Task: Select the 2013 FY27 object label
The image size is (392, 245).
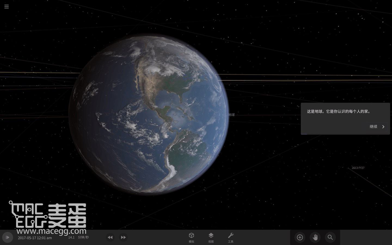Action: pos(358,168)
